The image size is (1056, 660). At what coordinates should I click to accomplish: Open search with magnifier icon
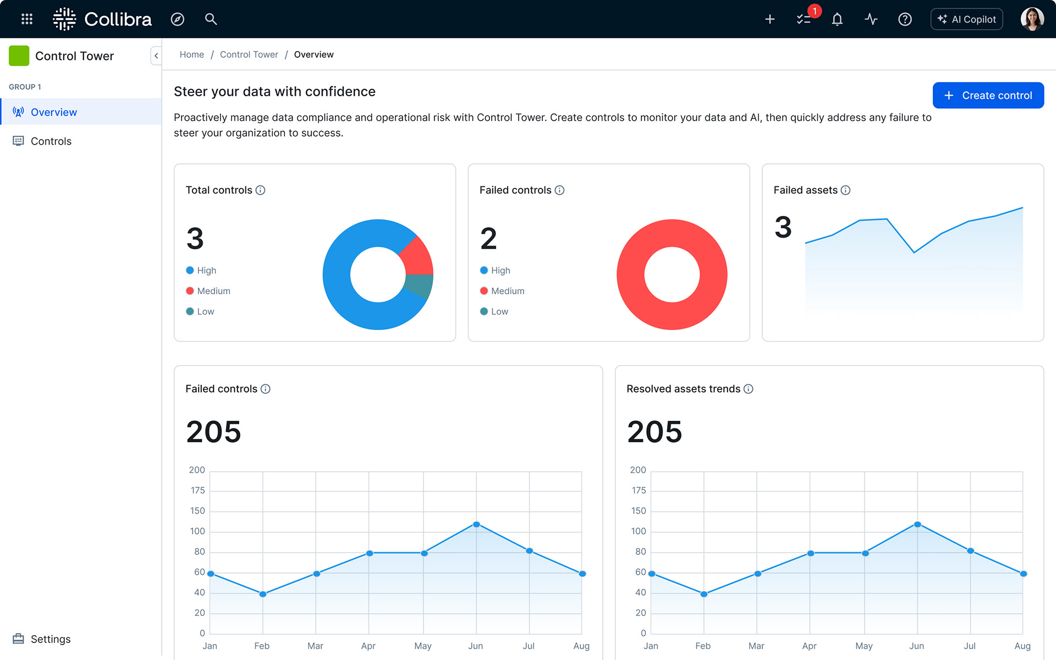point(211,19)
